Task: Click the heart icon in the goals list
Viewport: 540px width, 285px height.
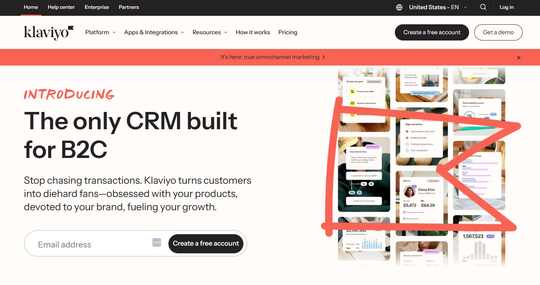Action: tap(352, 115)
